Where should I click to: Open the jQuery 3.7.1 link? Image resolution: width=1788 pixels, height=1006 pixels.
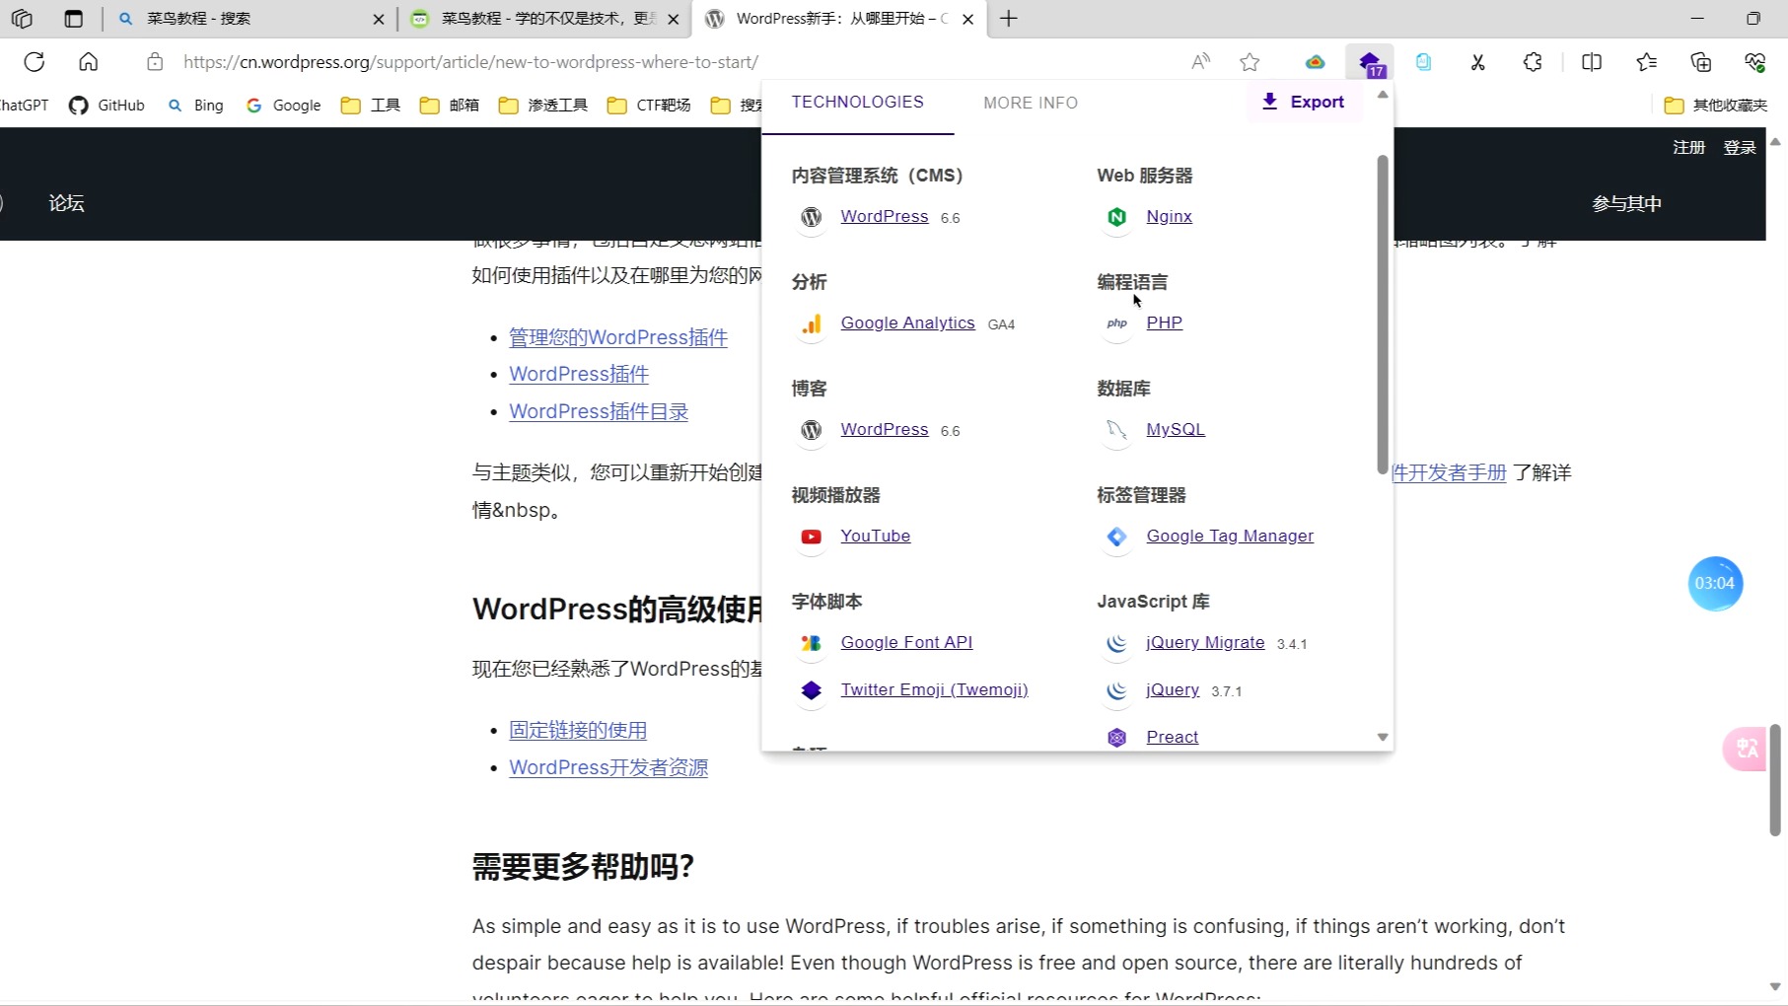(1173, 689)
